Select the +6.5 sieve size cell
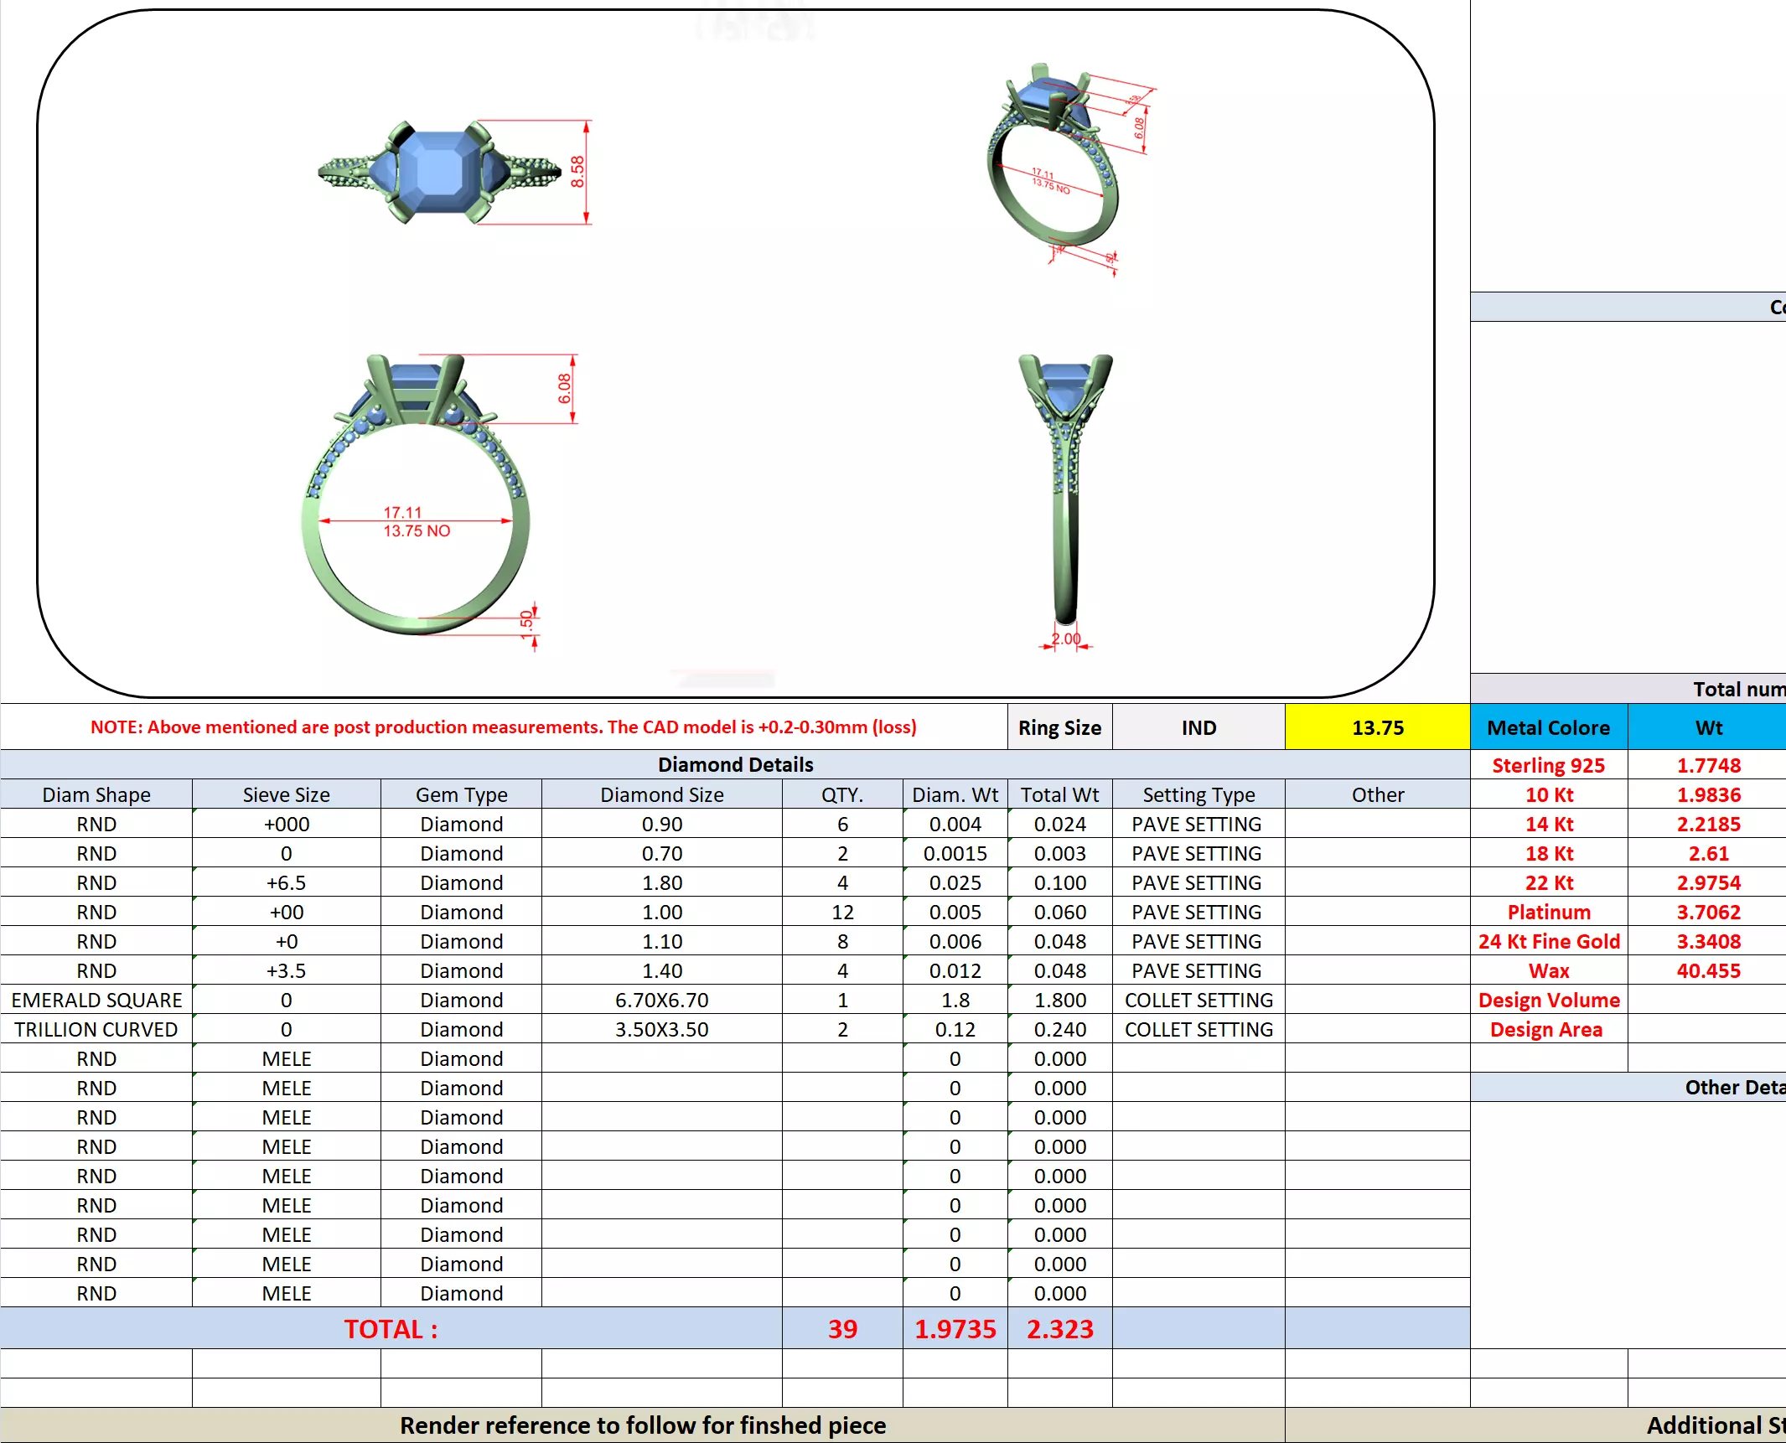The width and height of the screenshot is (1786, 1443). click(x=286, y=882)
